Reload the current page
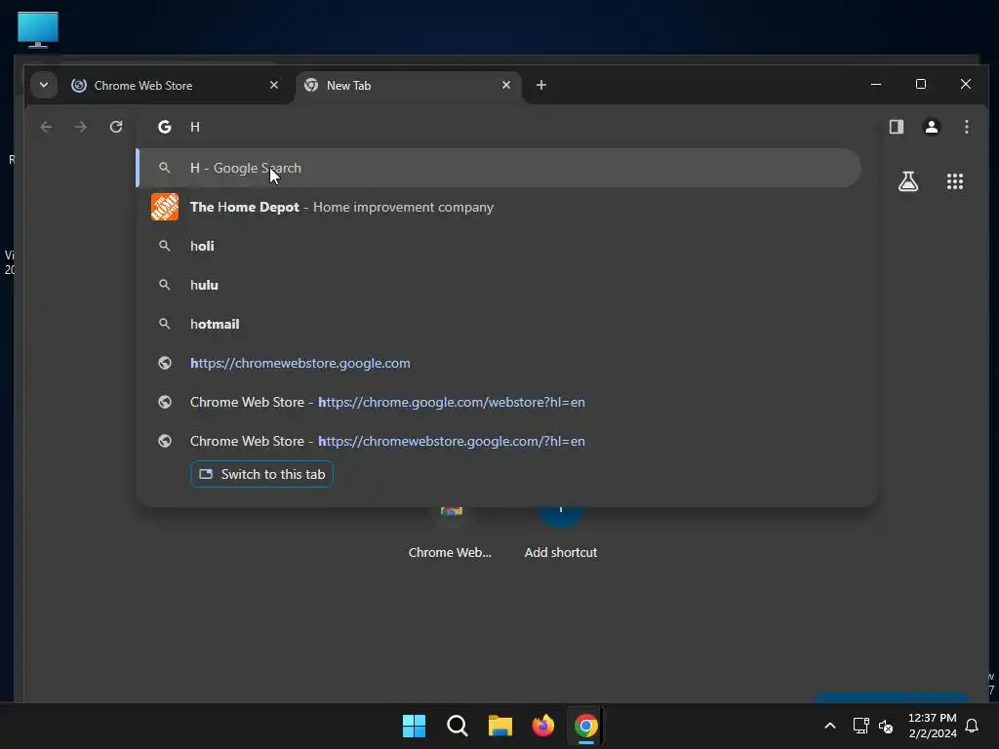 click(116, 127)
